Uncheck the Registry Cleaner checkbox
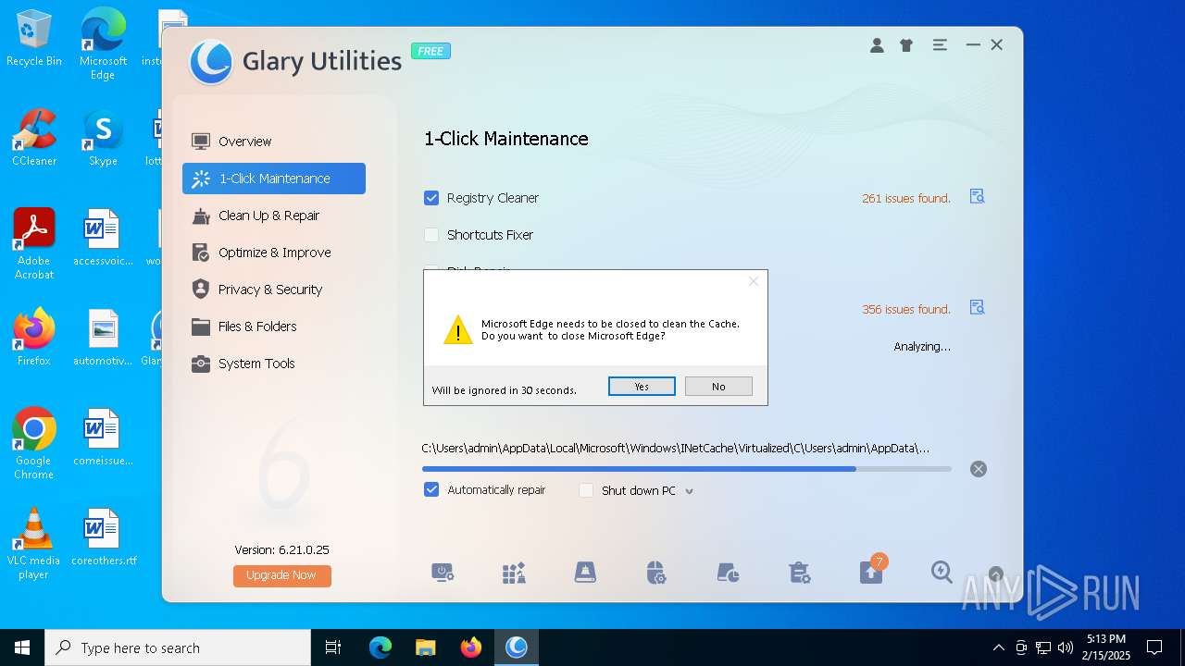 coord(431,198)
